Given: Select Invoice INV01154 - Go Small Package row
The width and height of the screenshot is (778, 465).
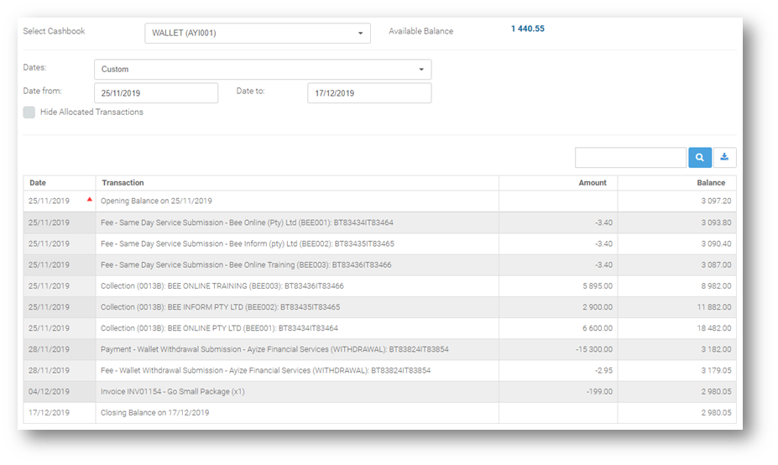Looking at the screenshot, I should 379,391.
